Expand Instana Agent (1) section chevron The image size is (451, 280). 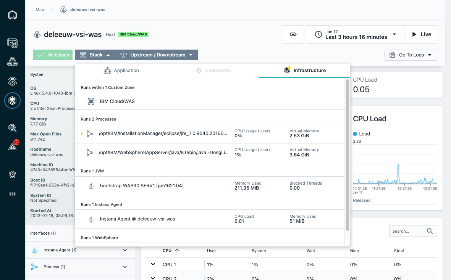click(x=125, y=250)
